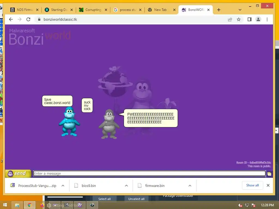Expand the tab search chevron
This screenshot has width=279, height=209.
(x=240, y=10)
